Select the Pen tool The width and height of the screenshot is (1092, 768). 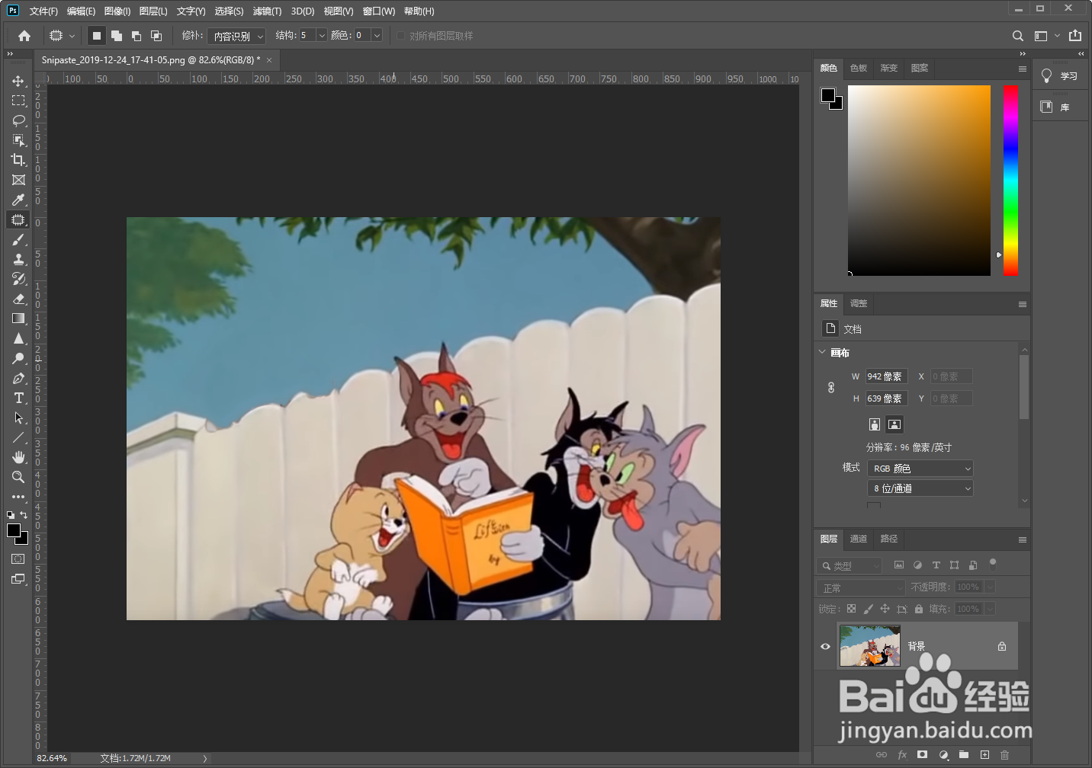pos(18,378)
